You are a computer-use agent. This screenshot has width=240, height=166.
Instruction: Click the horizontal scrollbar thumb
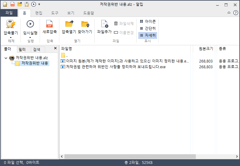[x=130, y=156]
